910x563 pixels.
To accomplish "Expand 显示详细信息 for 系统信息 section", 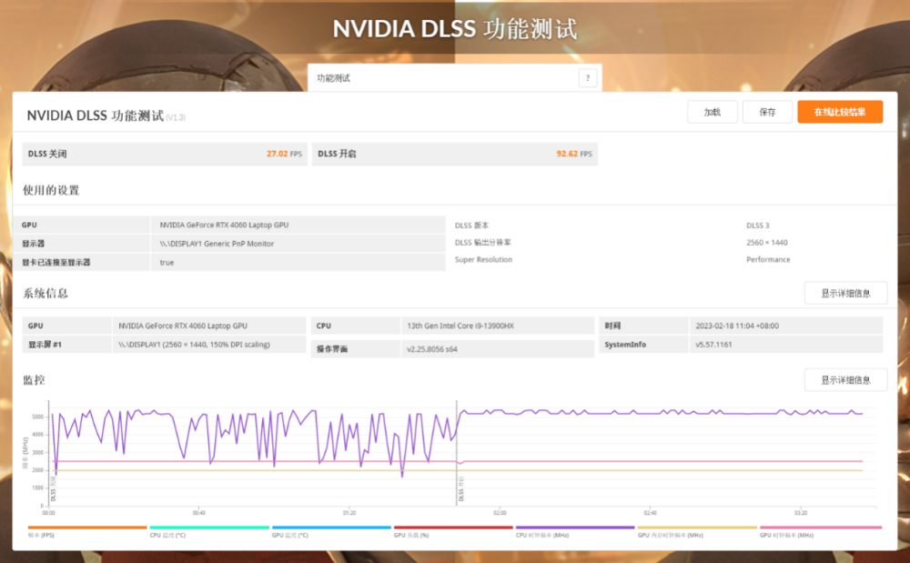I will point(845,293).
